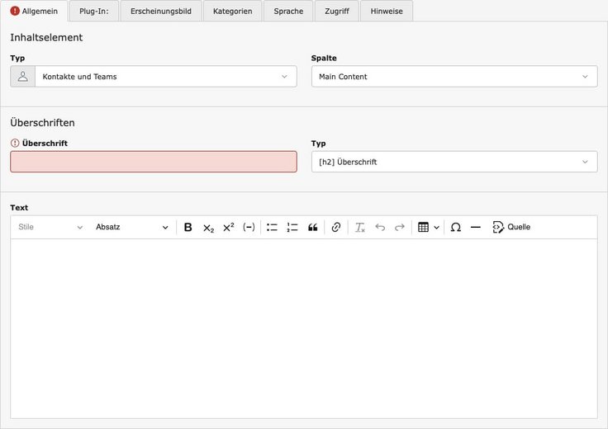
Task: Switch to the Erscheinungsbild tab
Action: click(161, 12)
